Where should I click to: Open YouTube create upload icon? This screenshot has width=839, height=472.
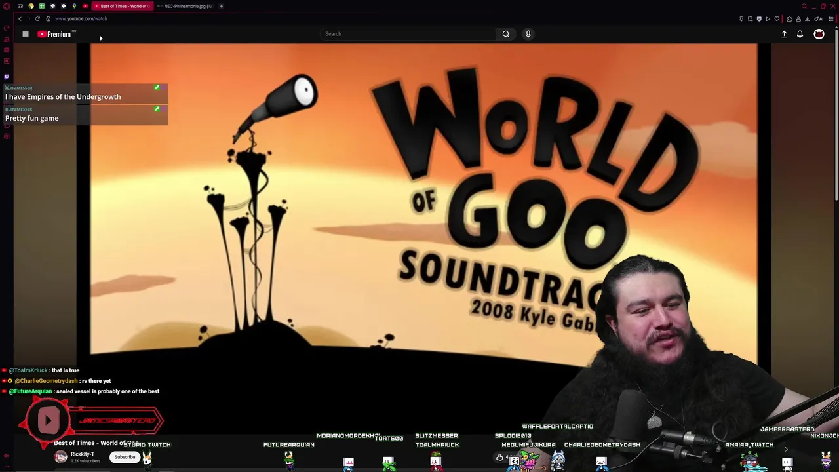(784, 34)
